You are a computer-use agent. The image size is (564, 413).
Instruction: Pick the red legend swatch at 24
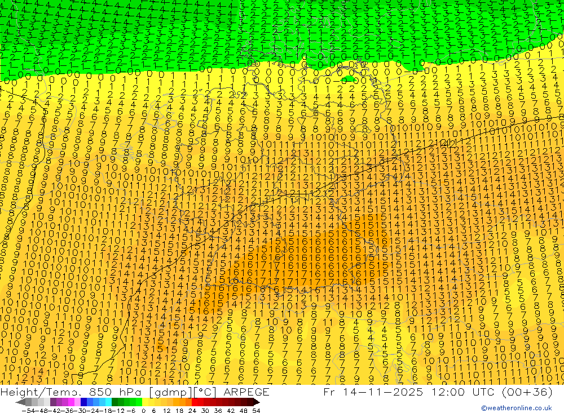(x=195, y=402)
